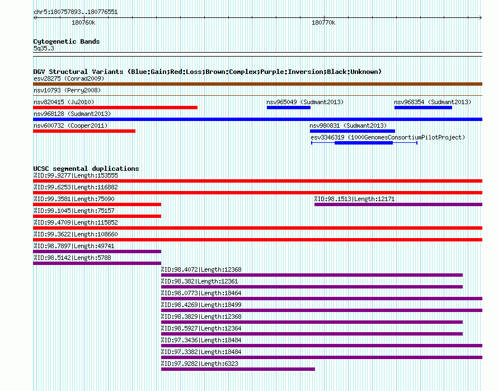The height and width of the screenshot is (391, 498).
Task: Click the chr5:180757893..180776551 region label
Action: 76,12
